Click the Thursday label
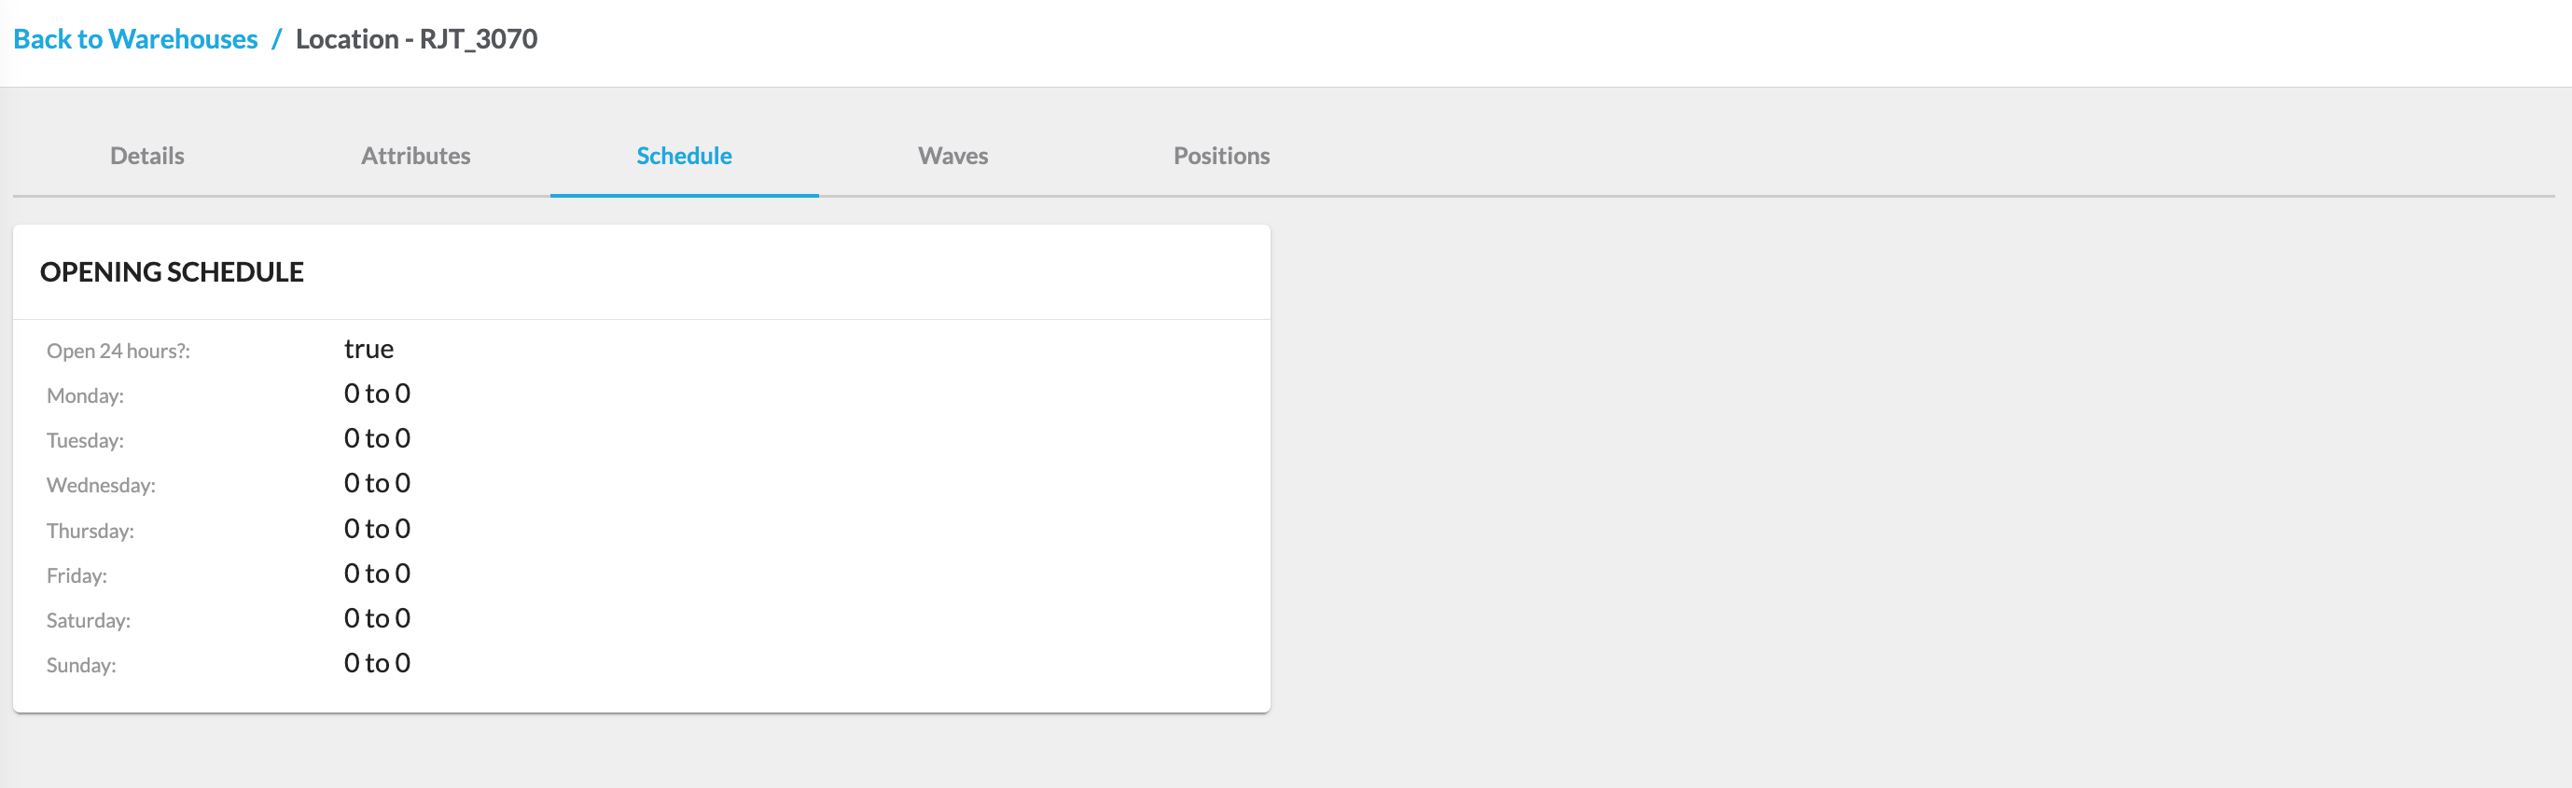This screenshot has width=2572, height=788. pyautogui.click(x=90, y=531)
